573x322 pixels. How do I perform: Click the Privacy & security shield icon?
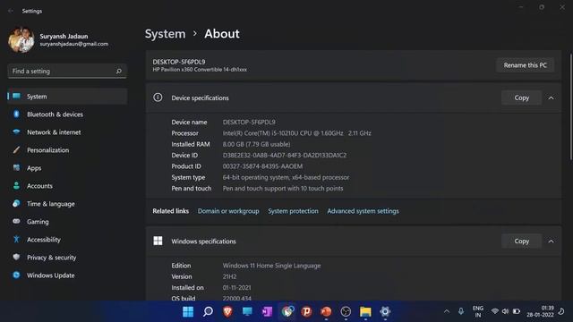[x=16, y=257]
